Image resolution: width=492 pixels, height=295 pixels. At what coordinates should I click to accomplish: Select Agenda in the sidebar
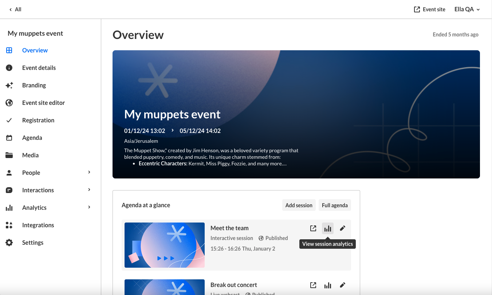tap(32, 138)
